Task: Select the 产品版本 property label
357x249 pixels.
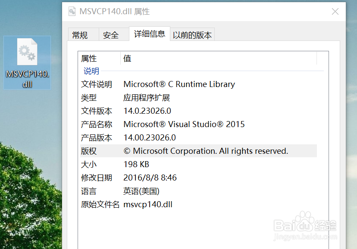Action: tap(97, 138)
